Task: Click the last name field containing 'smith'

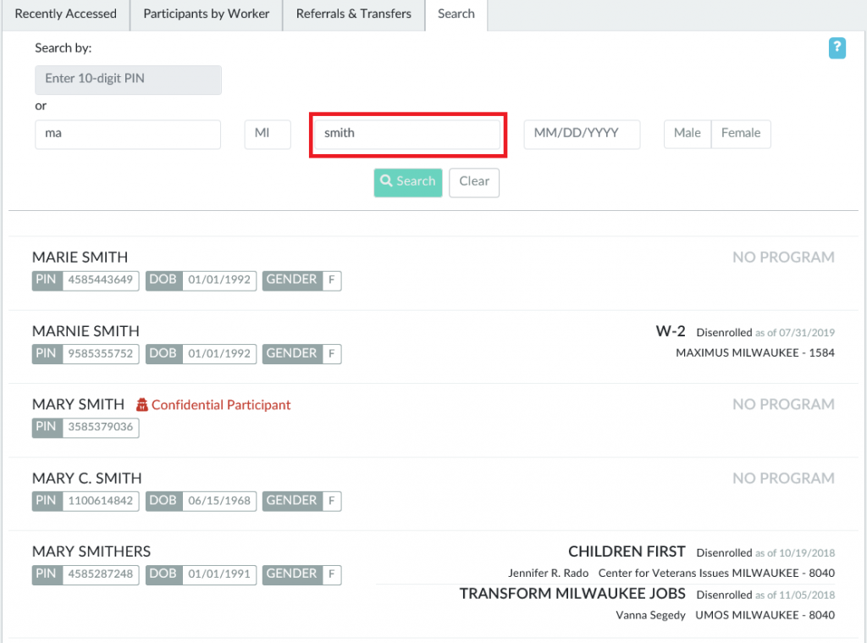Action: tap(406, 134)
